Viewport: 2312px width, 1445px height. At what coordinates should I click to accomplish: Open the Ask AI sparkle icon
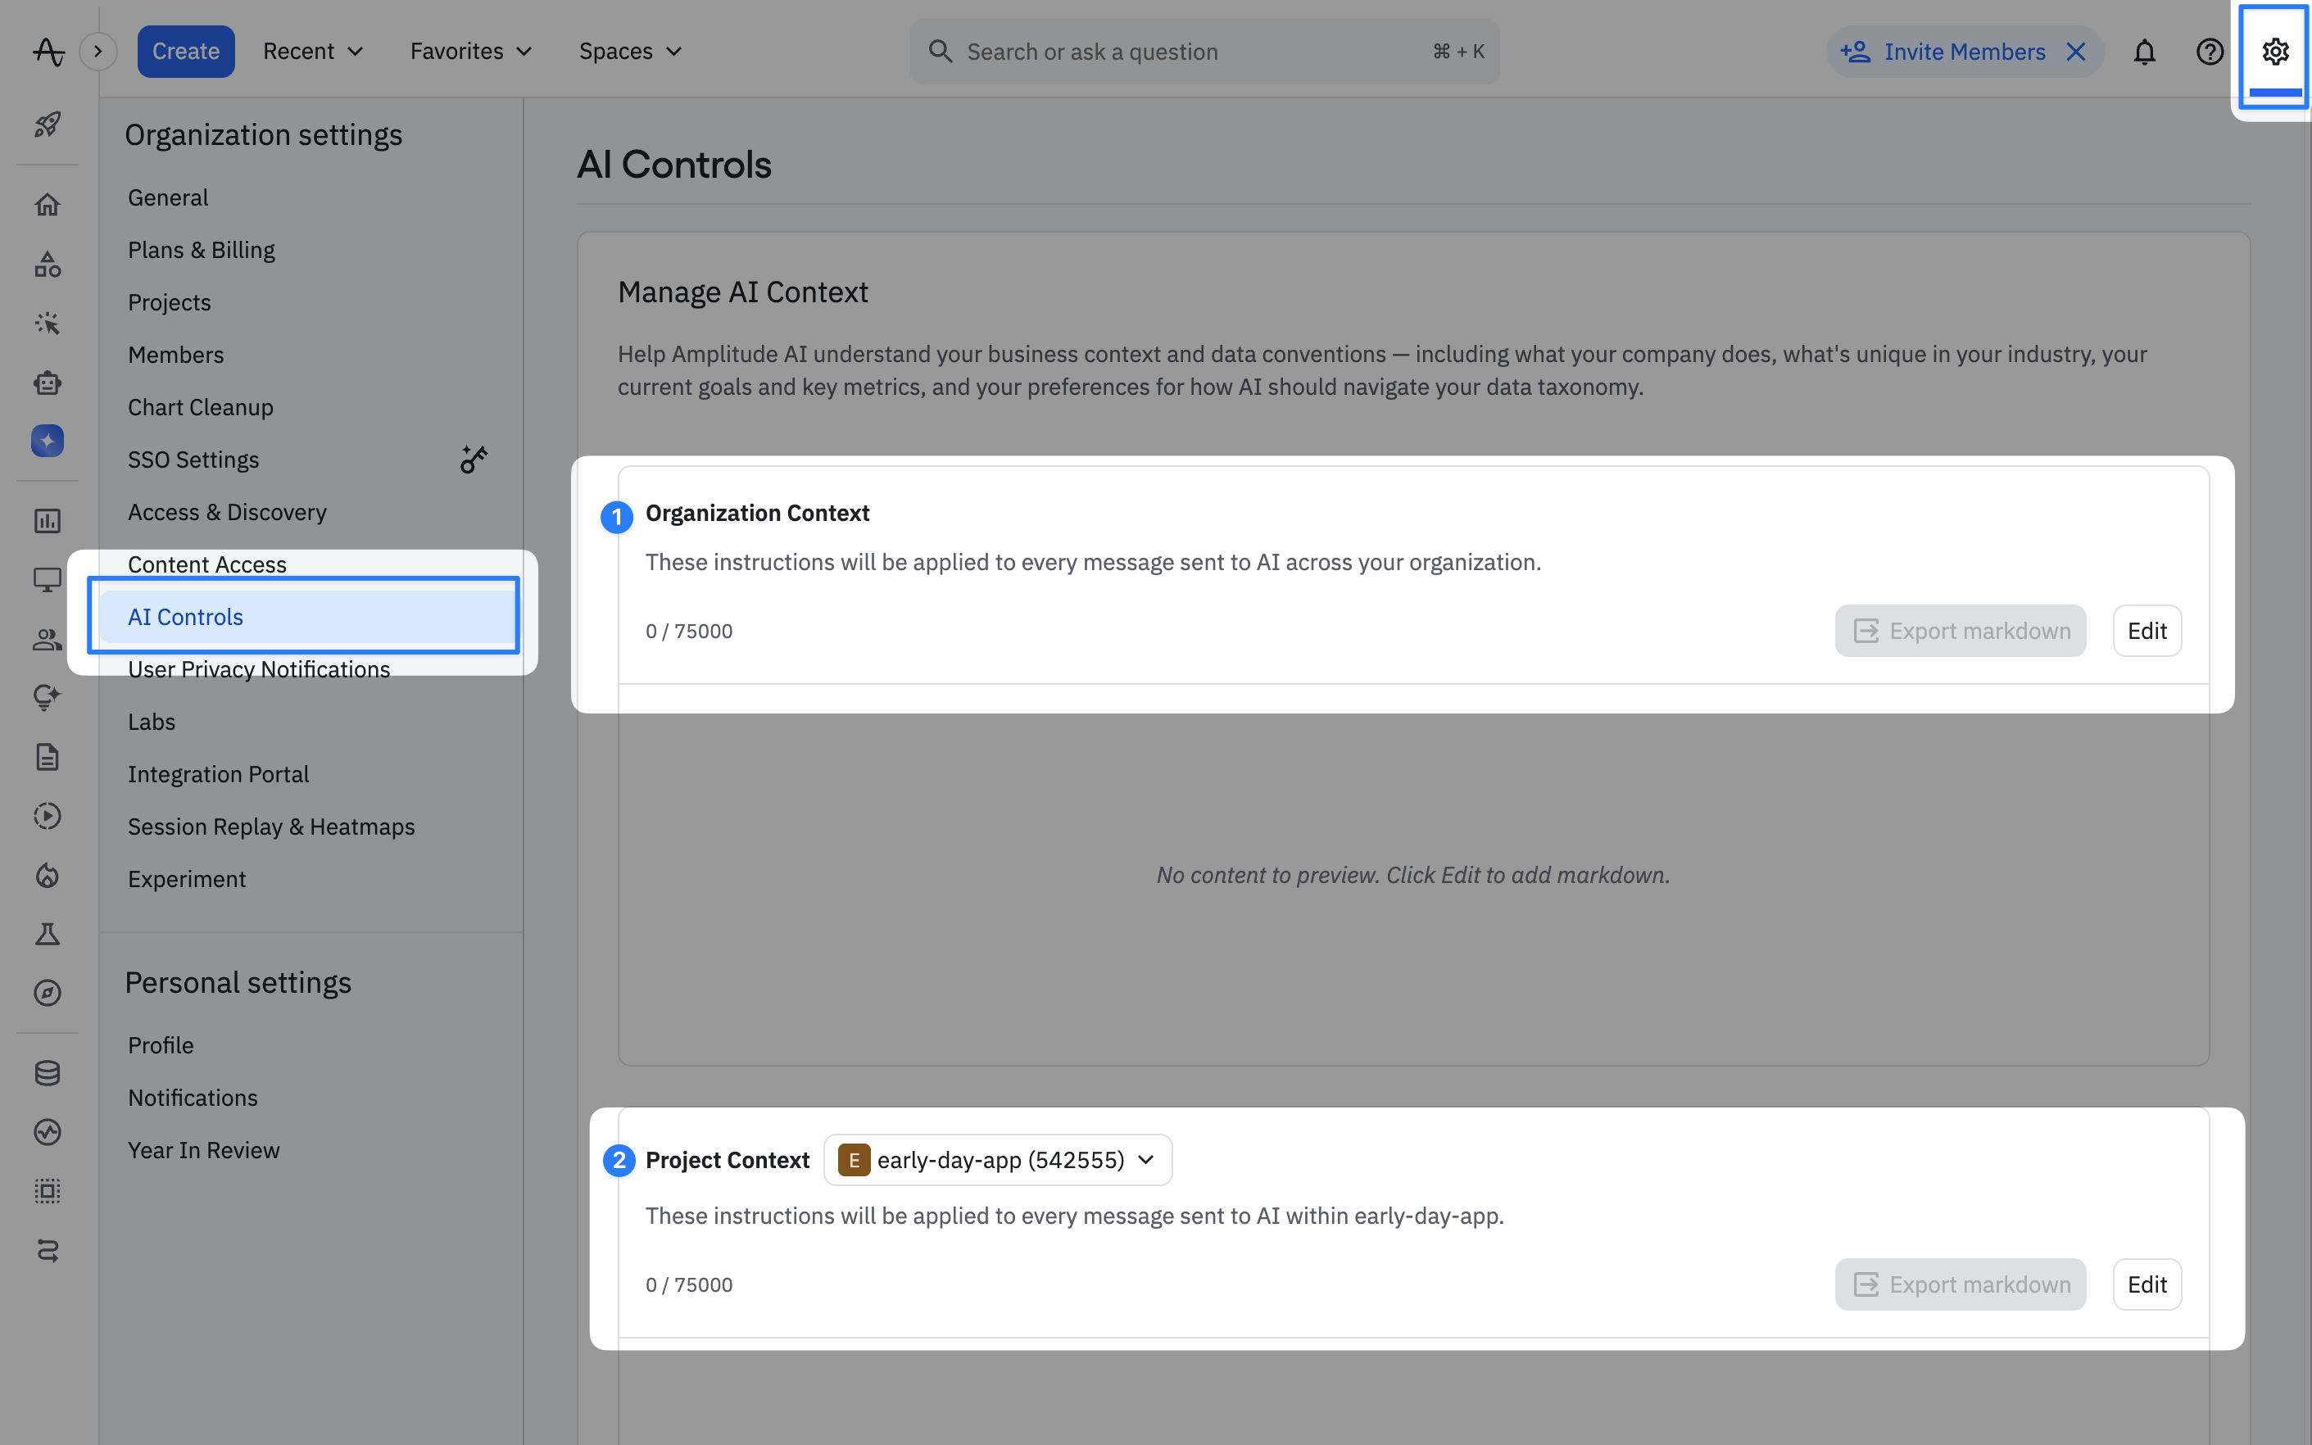[47, 441]
